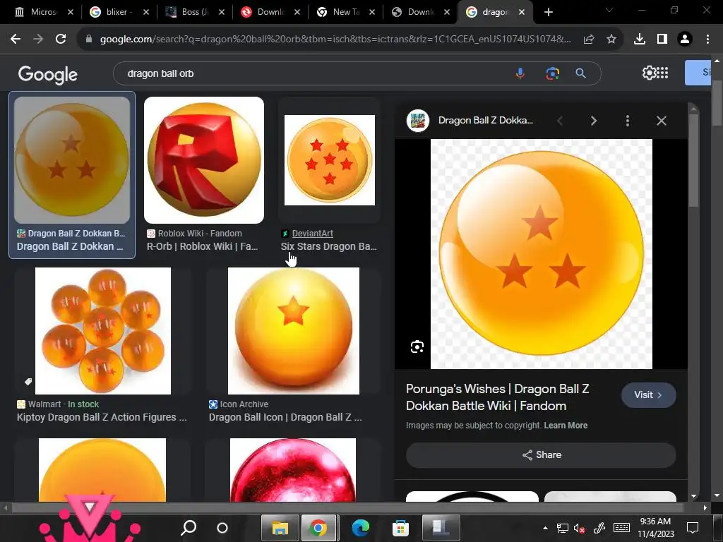Click the share page icon in address bar
The height and width of the screenshot is (542, 723).
[589, 40]
